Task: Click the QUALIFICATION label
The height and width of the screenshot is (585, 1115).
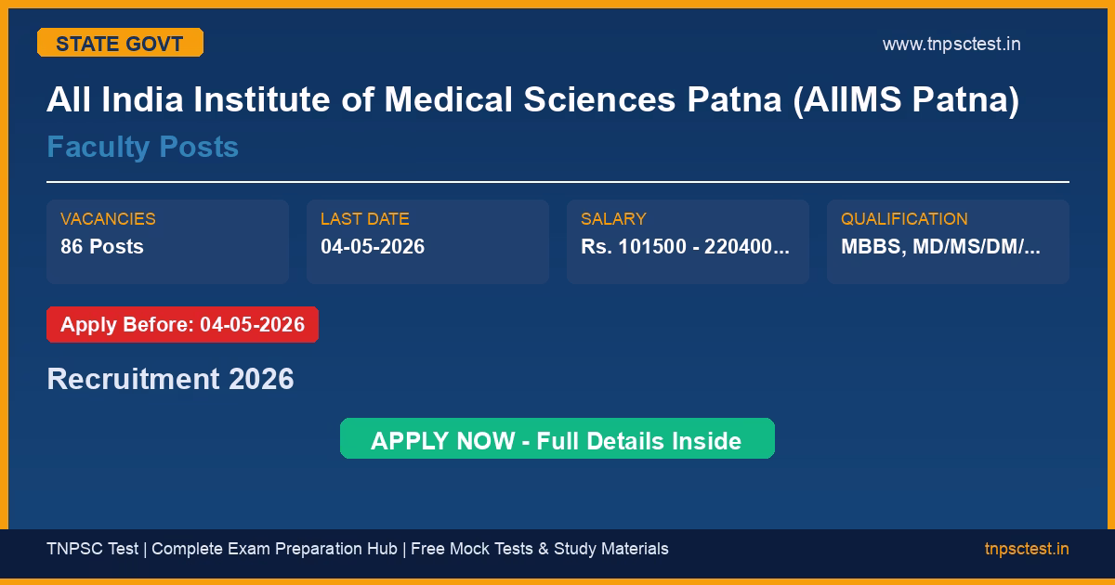Action: coord(904,219)
